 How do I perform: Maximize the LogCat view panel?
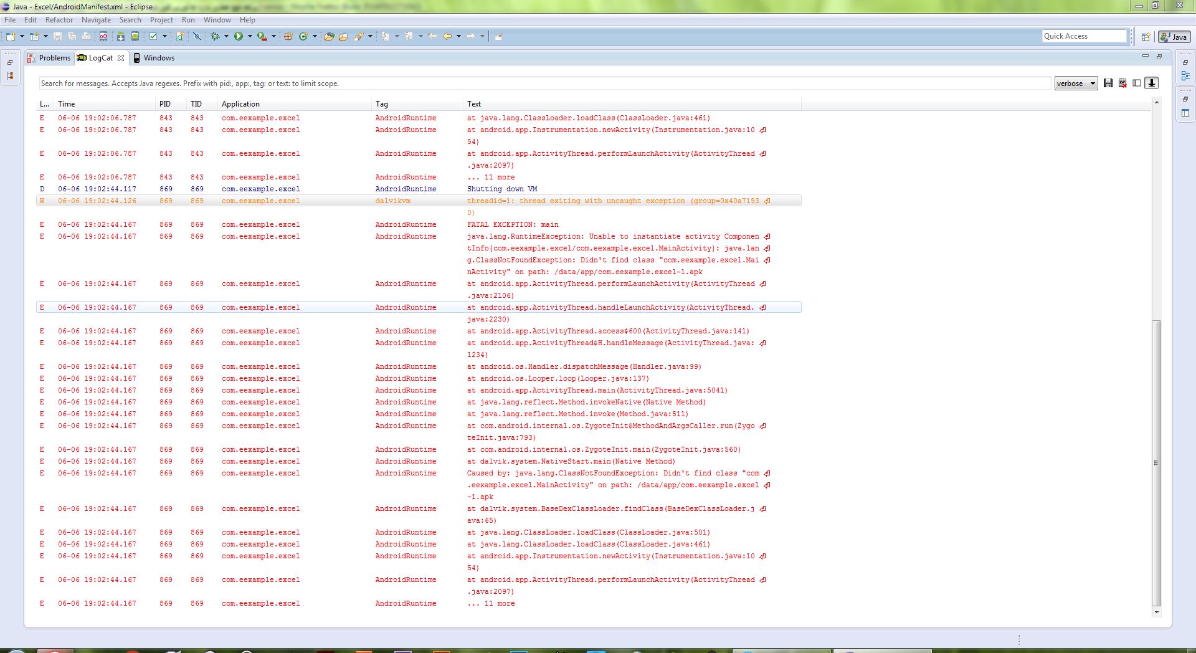[x=1159, y=56]
